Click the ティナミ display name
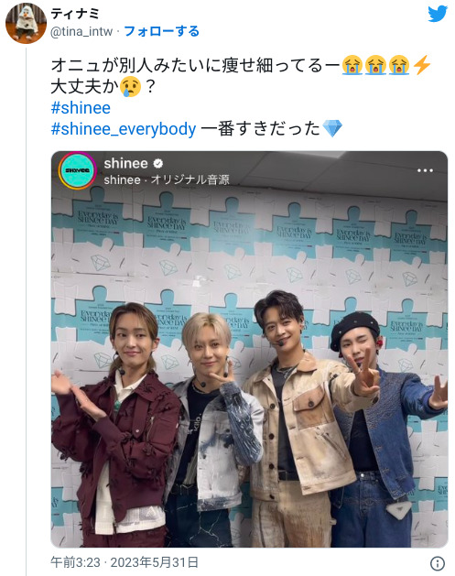 pos(75,14)
